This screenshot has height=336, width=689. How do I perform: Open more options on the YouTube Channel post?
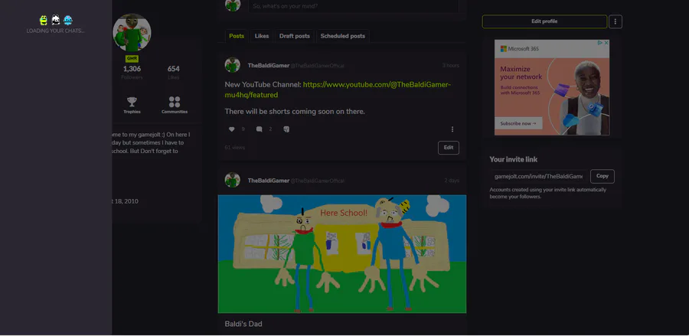pyautogui.click(x=452, y=129)
